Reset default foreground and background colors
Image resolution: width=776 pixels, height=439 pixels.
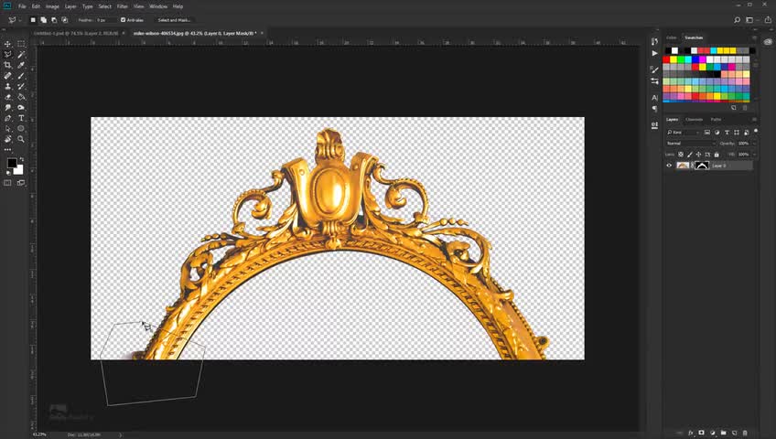tap(7, 173)
